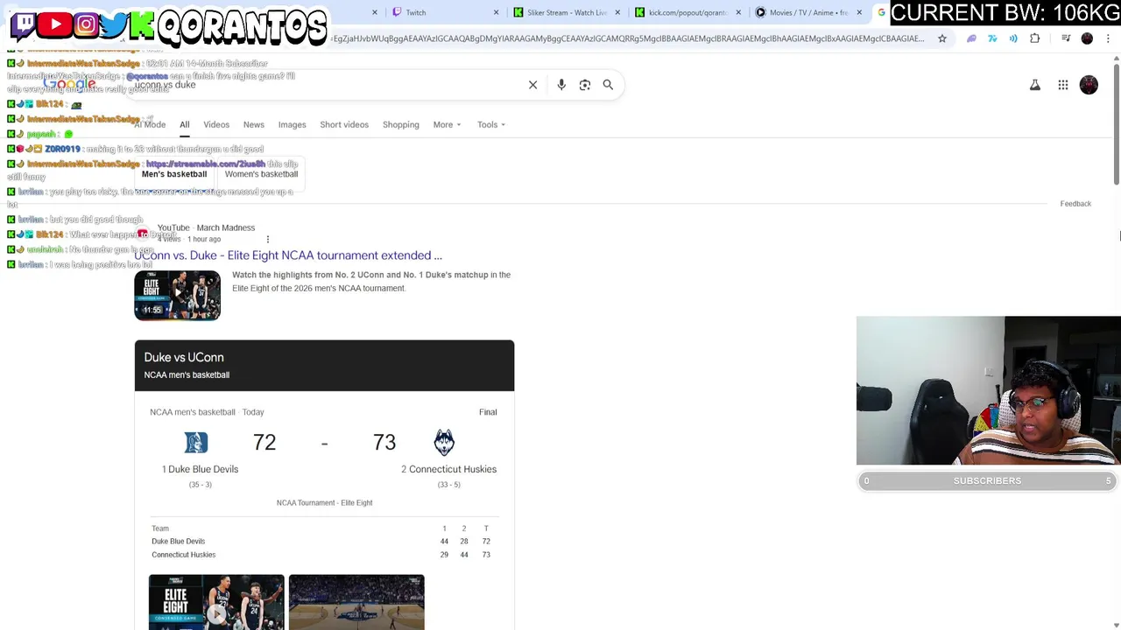Clear the Google search box with X
1121x630 pixels.
532,85
